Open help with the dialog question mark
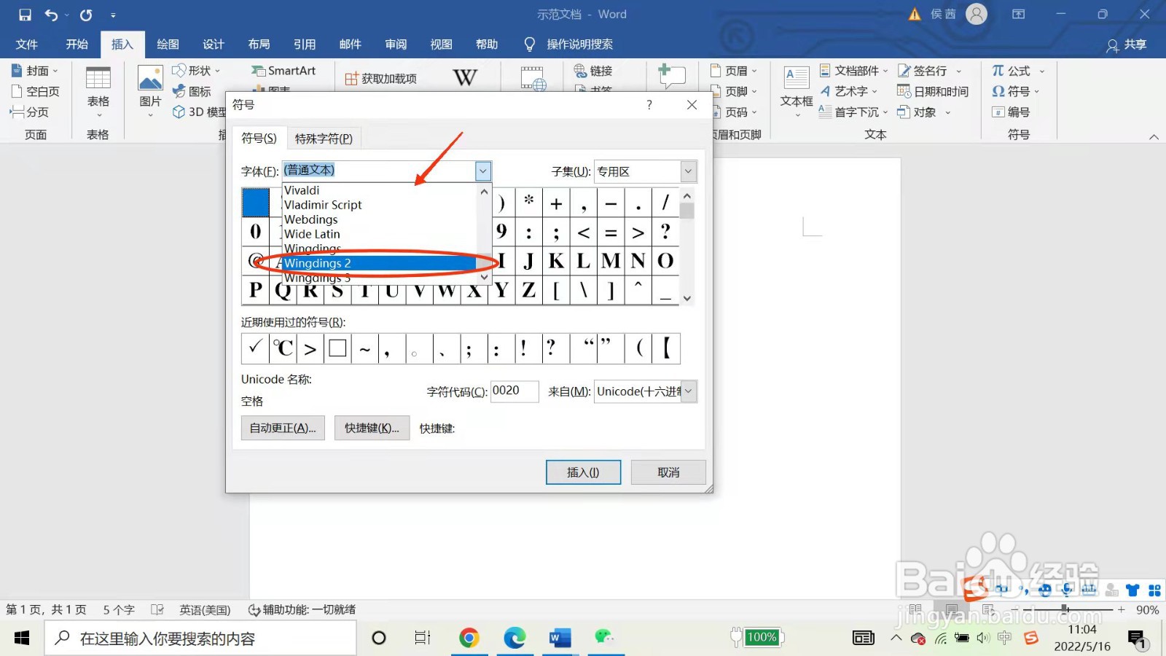The width and height of the screenshot is (1166, 656). tap(649, 105)
